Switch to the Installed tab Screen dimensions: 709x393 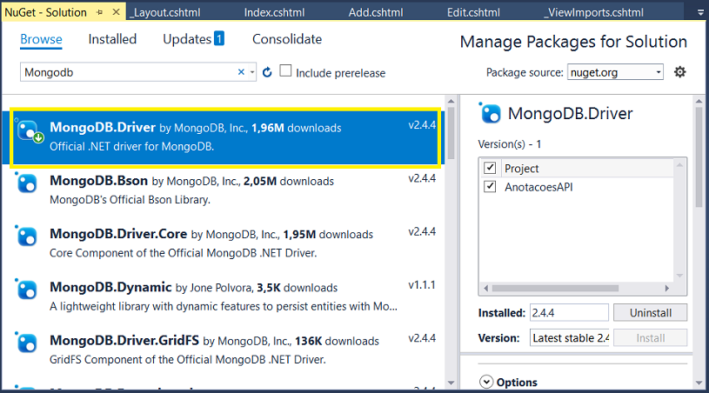pyautogui.click(x=112, y=39)
